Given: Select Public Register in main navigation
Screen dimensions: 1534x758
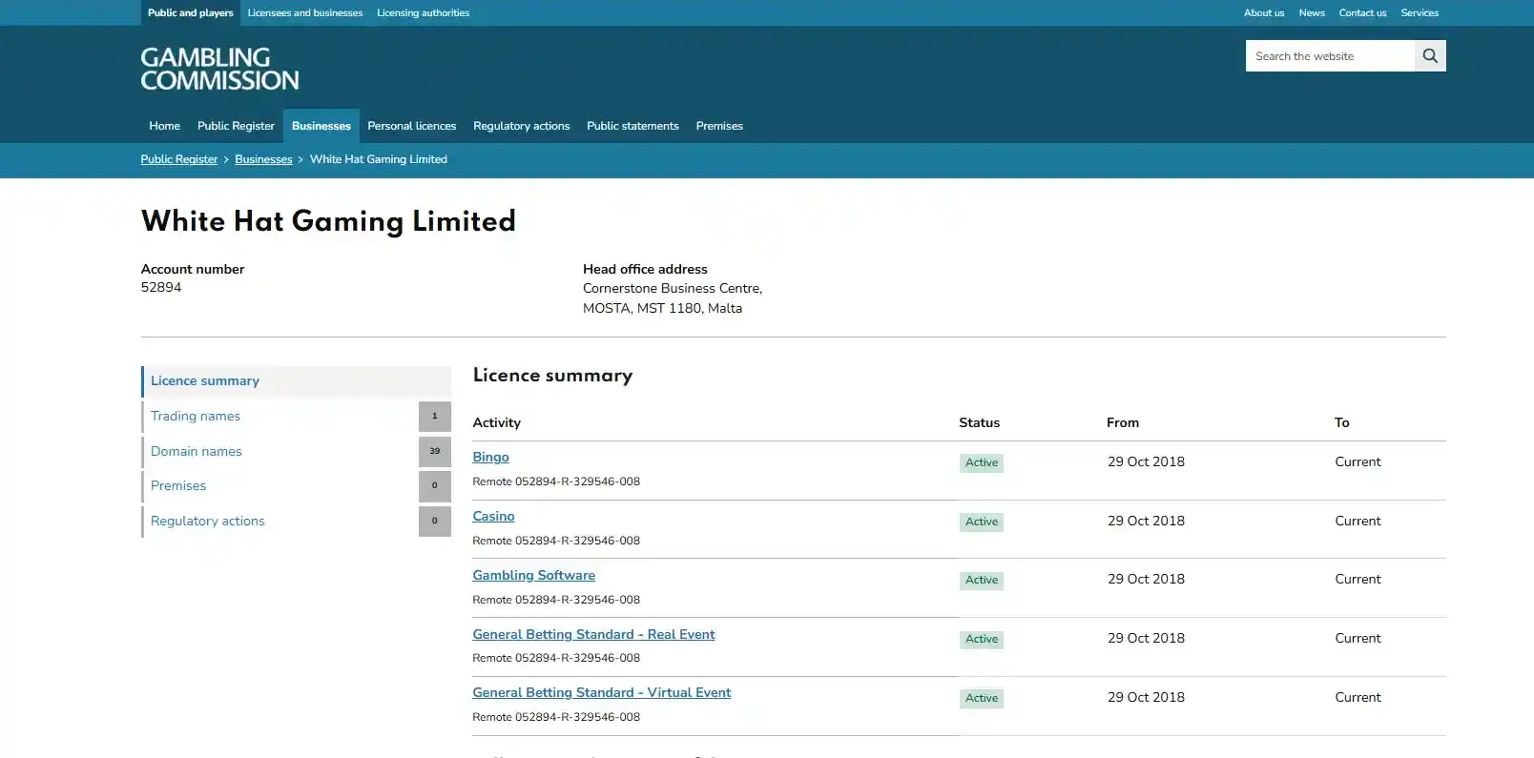Looking at the screenshot, I should [236, 126].
